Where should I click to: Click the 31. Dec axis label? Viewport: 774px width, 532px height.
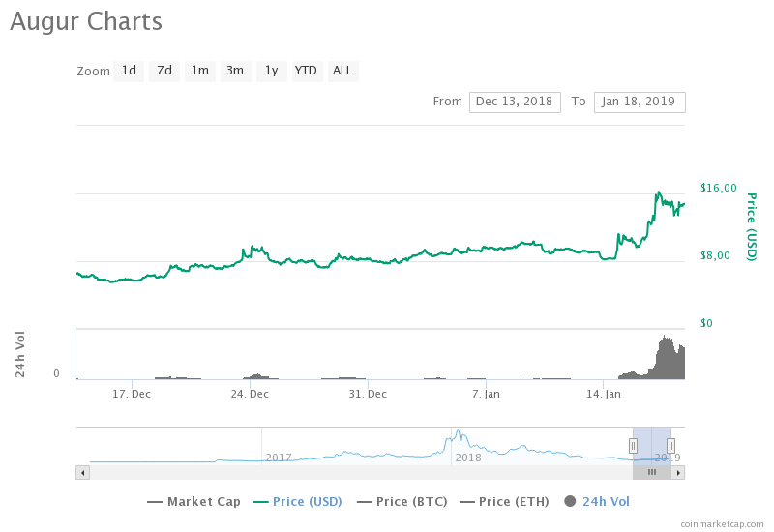368,395
